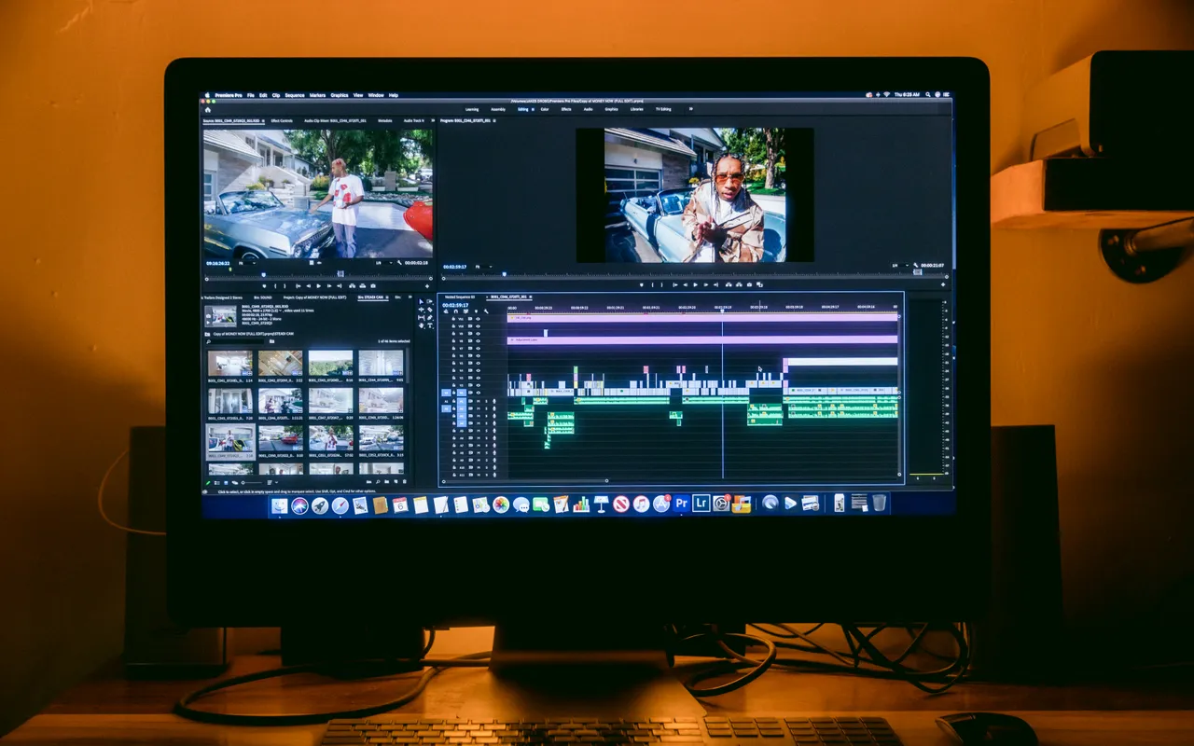The height and width of the screenshot is (746, 1194).
Task: Play the sequence in the Program monitor
Action: pyautogui.click(x=695, y=284)
